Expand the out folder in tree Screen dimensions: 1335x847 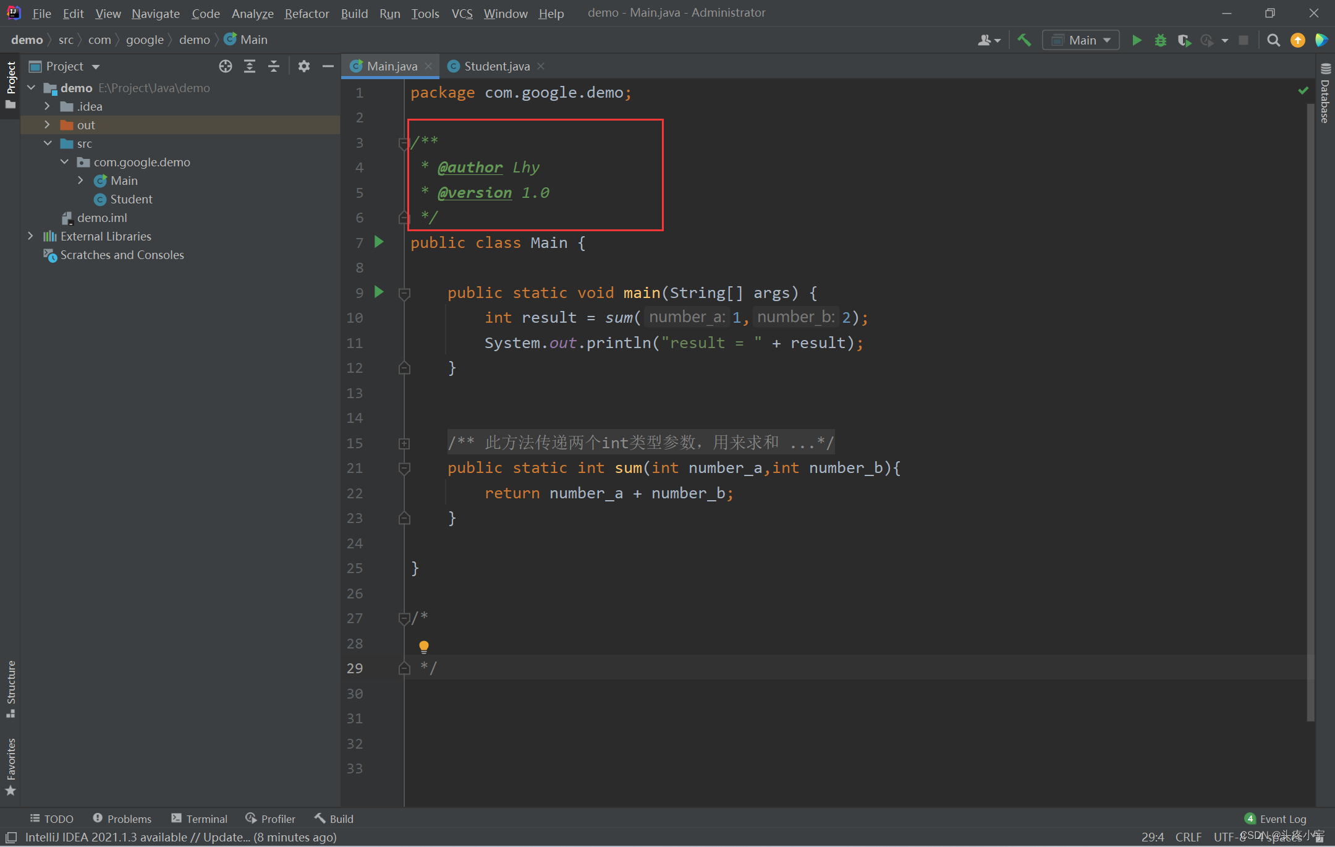coord(48,125)
